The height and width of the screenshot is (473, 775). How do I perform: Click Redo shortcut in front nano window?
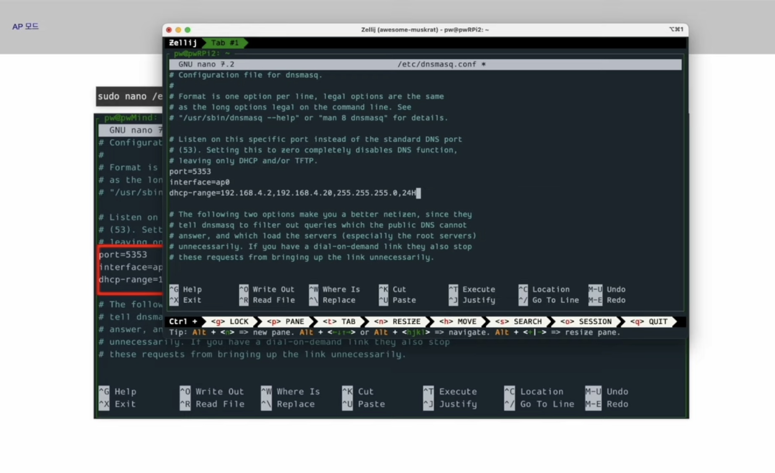[x=607, y=300]
